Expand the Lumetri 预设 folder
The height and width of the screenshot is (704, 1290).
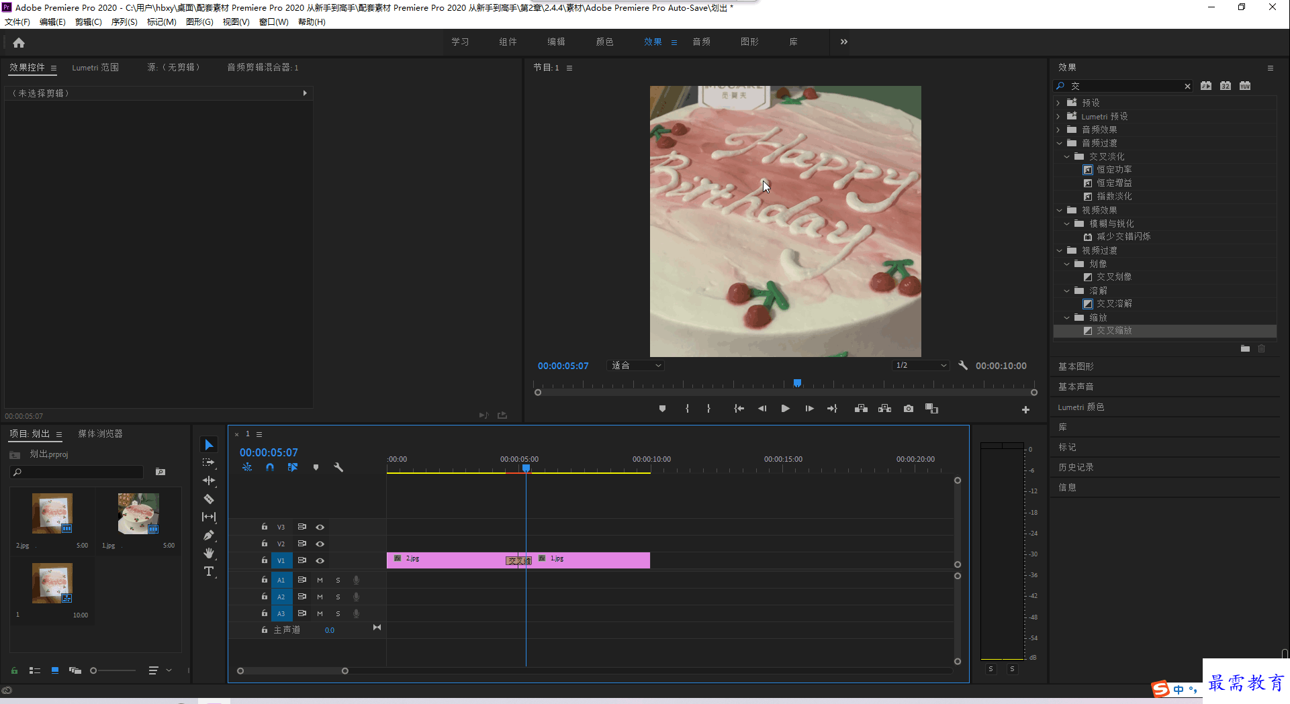[x=1058, y=116]
